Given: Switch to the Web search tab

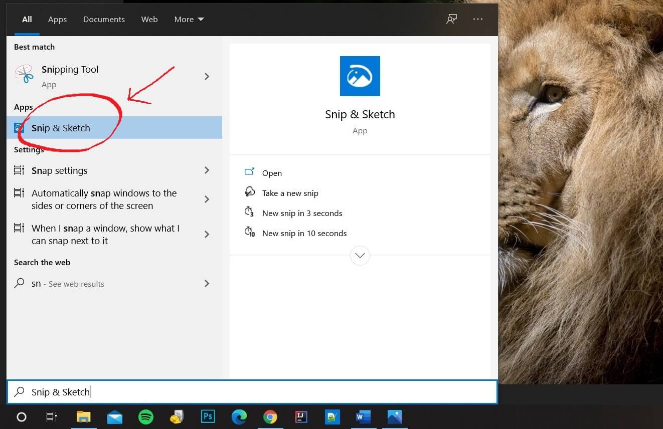Looking at the screenshot, I should click(149, 19).
